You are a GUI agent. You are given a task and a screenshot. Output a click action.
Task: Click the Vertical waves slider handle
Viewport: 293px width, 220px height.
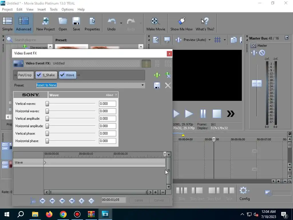pyautogui.click(x=47, y=103)
